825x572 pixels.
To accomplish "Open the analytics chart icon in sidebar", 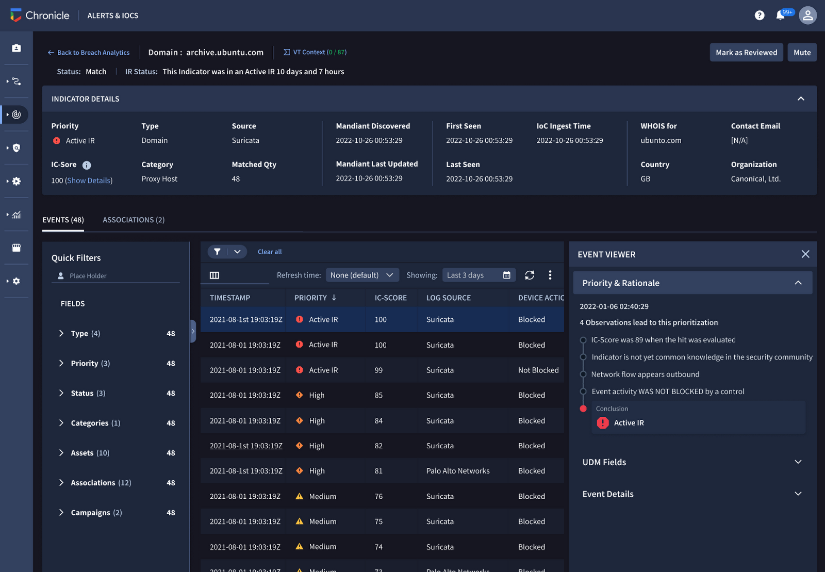I will (x=16, y=215).
